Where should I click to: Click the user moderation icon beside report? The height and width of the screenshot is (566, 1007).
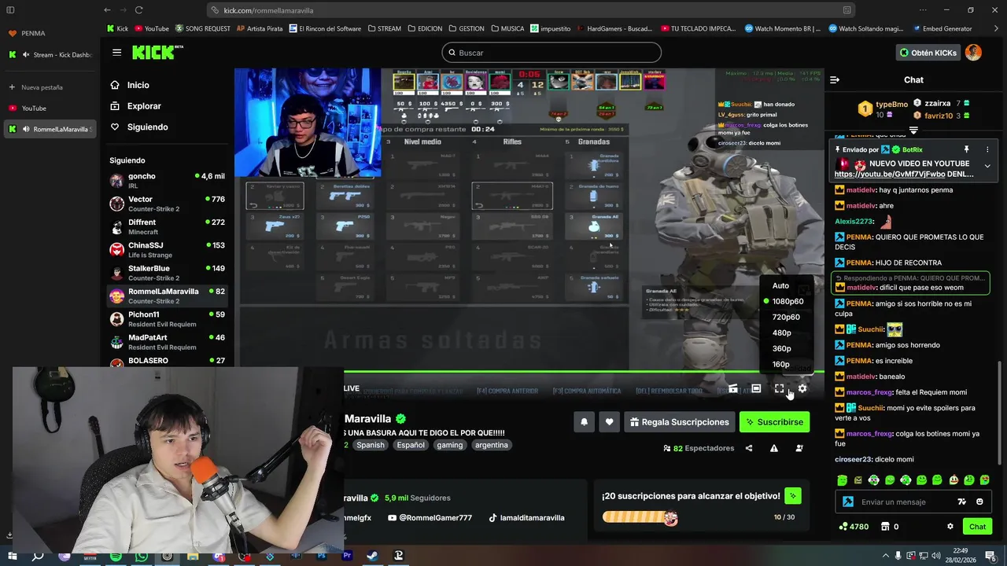point(799,448)
